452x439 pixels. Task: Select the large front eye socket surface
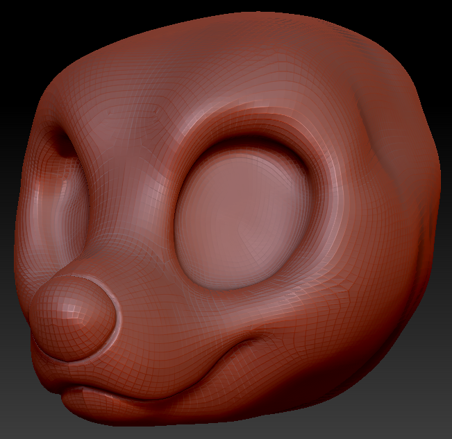click(x=244, y=218)
